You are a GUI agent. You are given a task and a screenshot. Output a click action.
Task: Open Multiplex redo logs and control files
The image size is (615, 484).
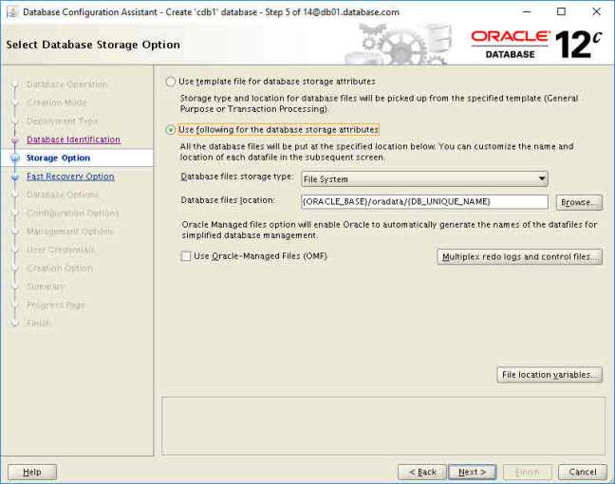(x=519, y=256)
